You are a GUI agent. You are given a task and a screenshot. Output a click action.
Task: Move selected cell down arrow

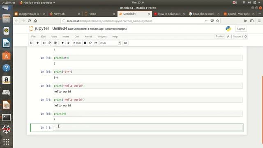(68, 43)
